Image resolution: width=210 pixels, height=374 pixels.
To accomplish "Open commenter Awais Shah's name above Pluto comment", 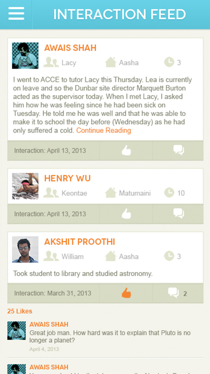I will [x=49, y=324].
